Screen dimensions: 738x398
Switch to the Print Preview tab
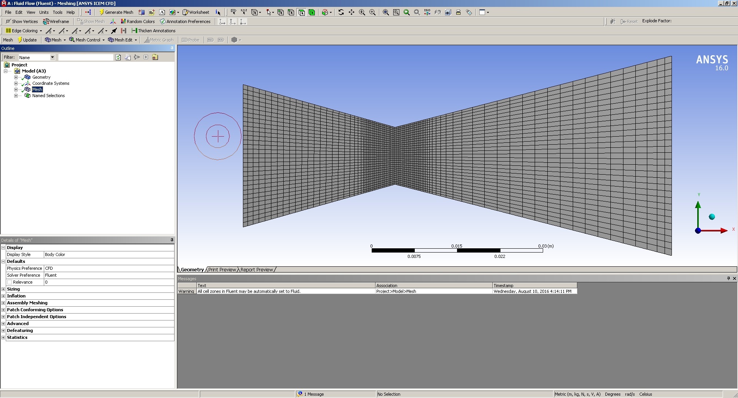pos(222,270)
